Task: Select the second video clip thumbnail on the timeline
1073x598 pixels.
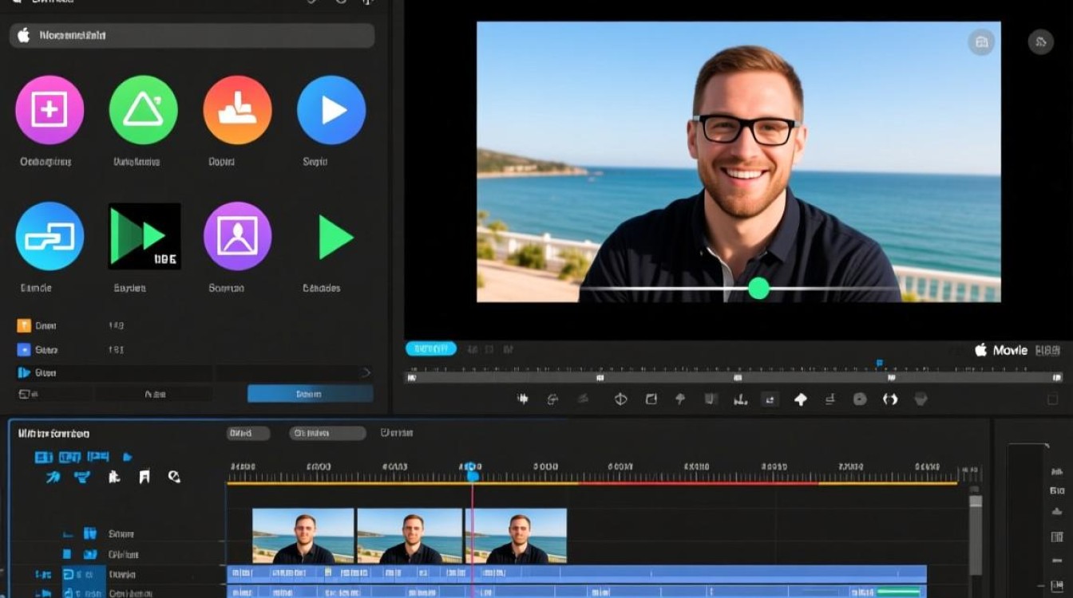Action: pyautogui.click(x=410, y=536)
